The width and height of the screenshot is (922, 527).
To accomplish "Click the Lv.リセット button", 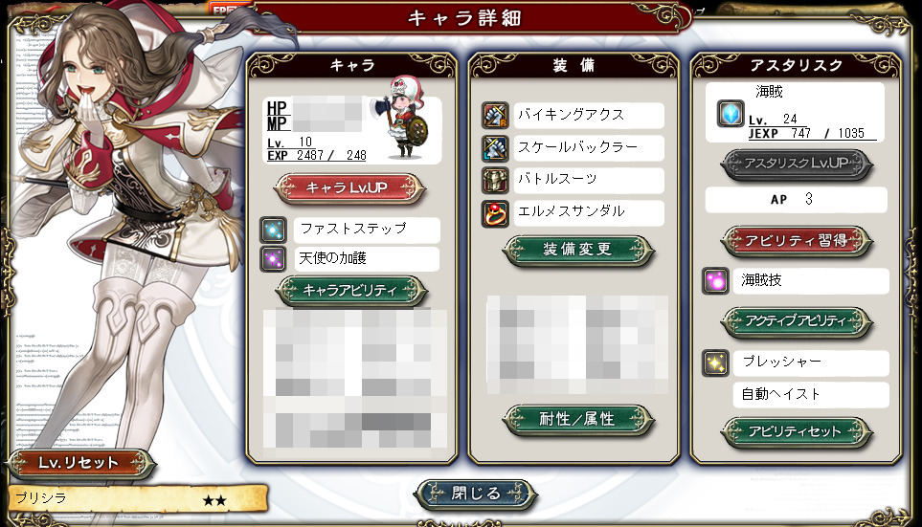I will [x=79, y=463].
